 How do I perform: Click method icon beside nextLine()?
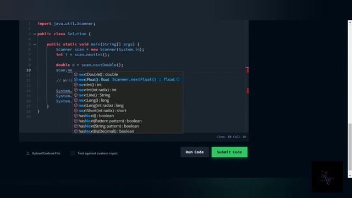(x=76, y=95)
